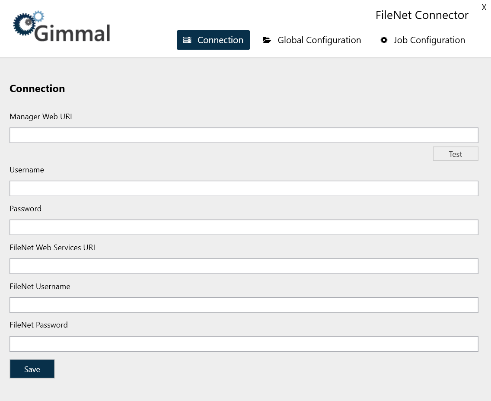Click the FileNet Connector title text
The width and height of the screenshot is (491, 401).
pos(422,15)
